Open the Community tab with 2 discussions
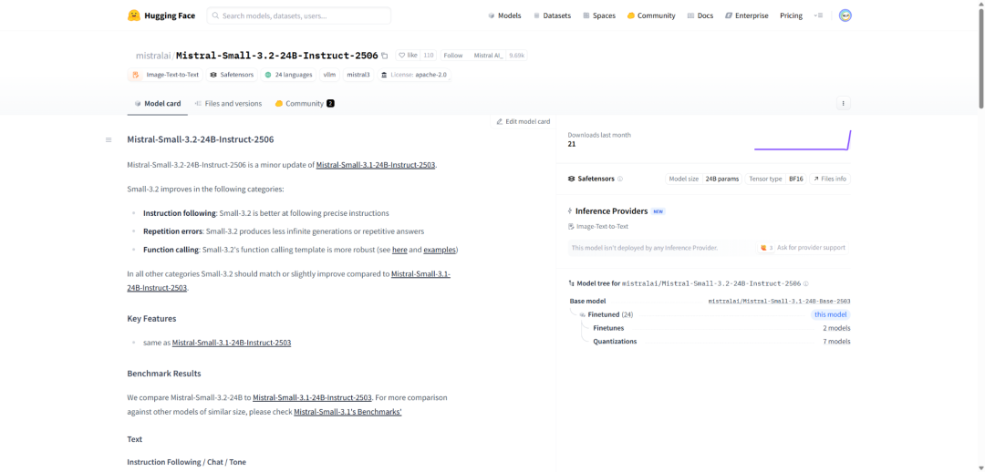 click(305, 104)
